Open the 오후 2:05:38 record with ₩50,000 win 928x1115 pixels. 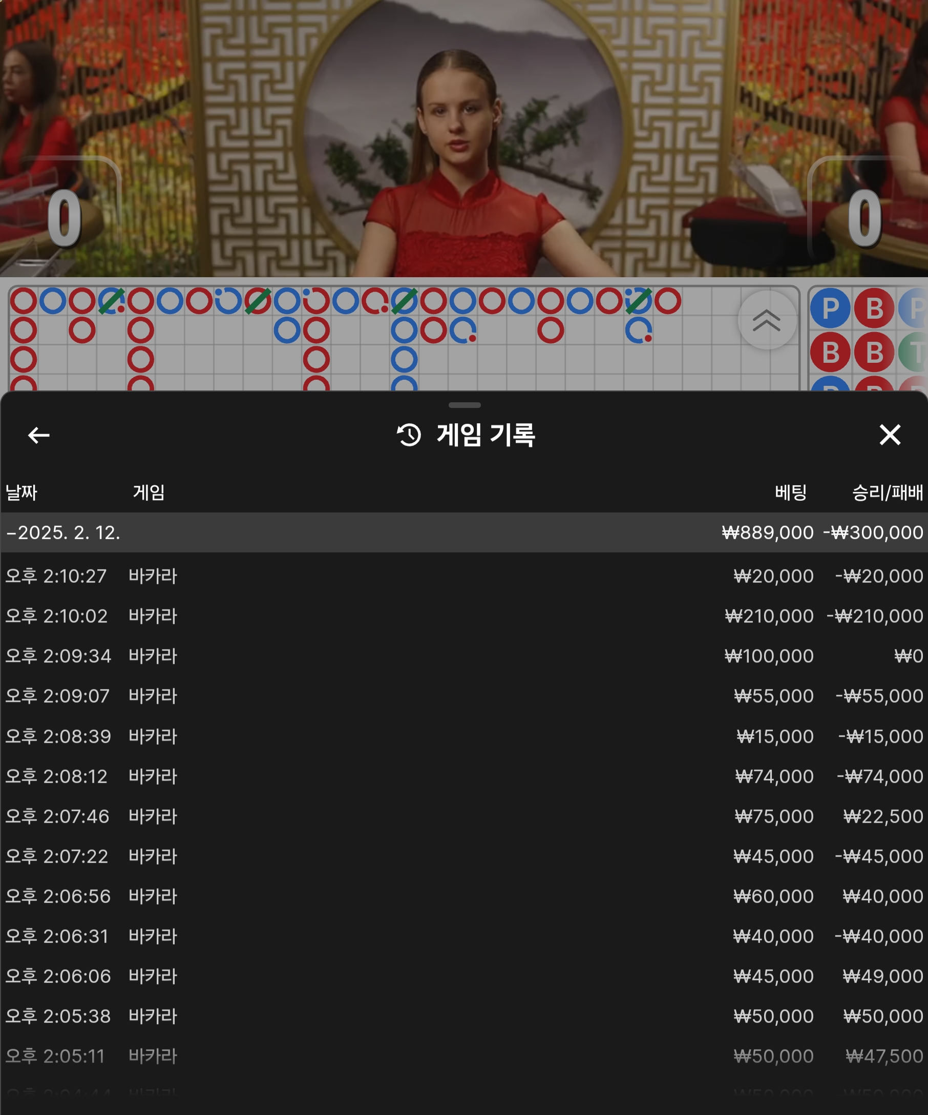465,1016
